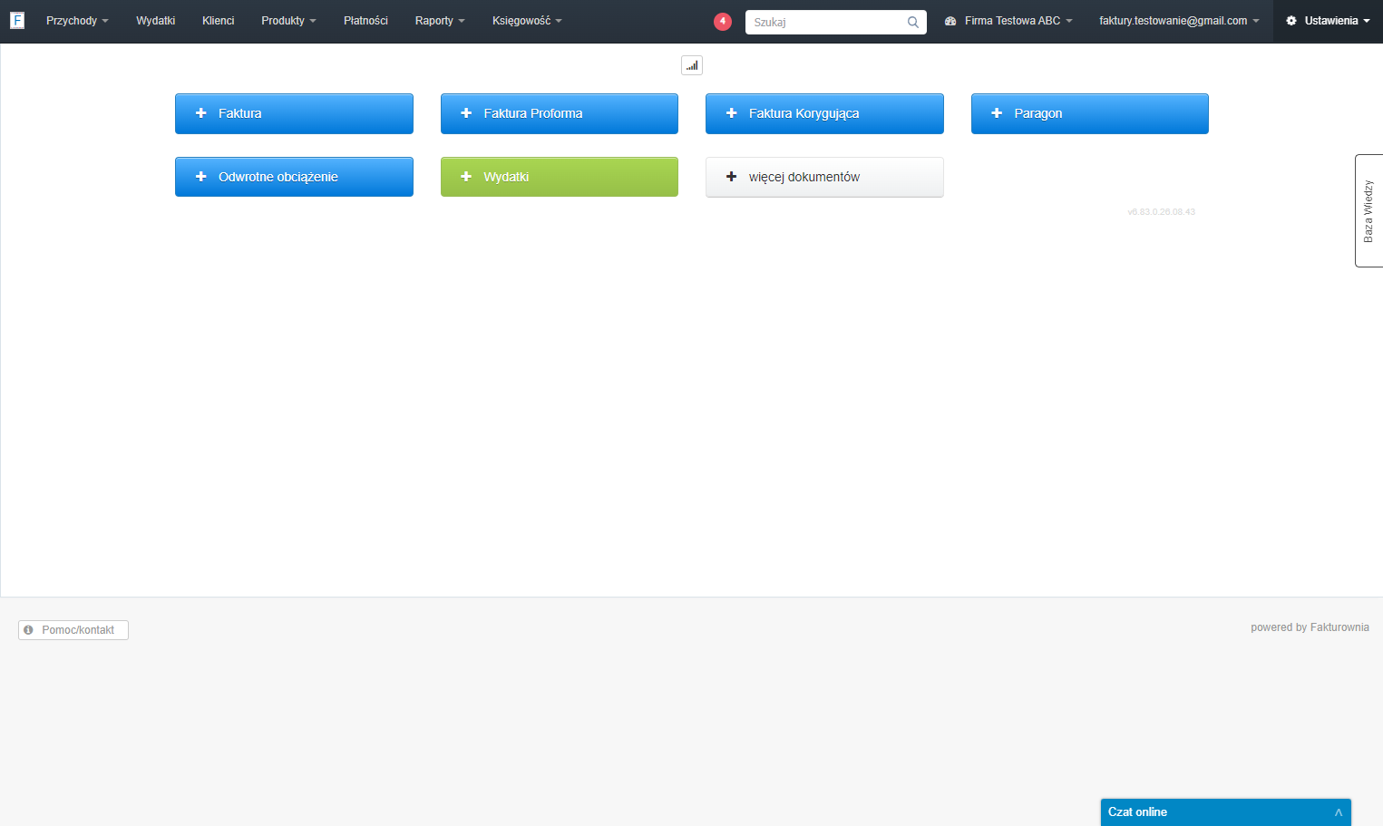The width and height of the screenshot is (1383, 826).
Task: Open the red notifications badge showing 4
Action: (x=723, y=21)
